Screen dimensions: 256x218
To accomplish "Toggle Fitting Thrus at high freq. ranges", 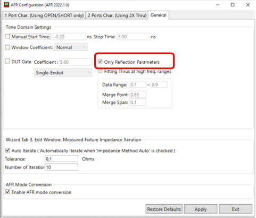I will coord(100,71).
